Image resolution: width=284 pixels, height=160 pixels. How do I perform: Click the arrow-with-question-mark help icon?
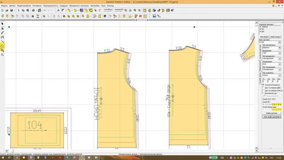click(x=173, y=11)
